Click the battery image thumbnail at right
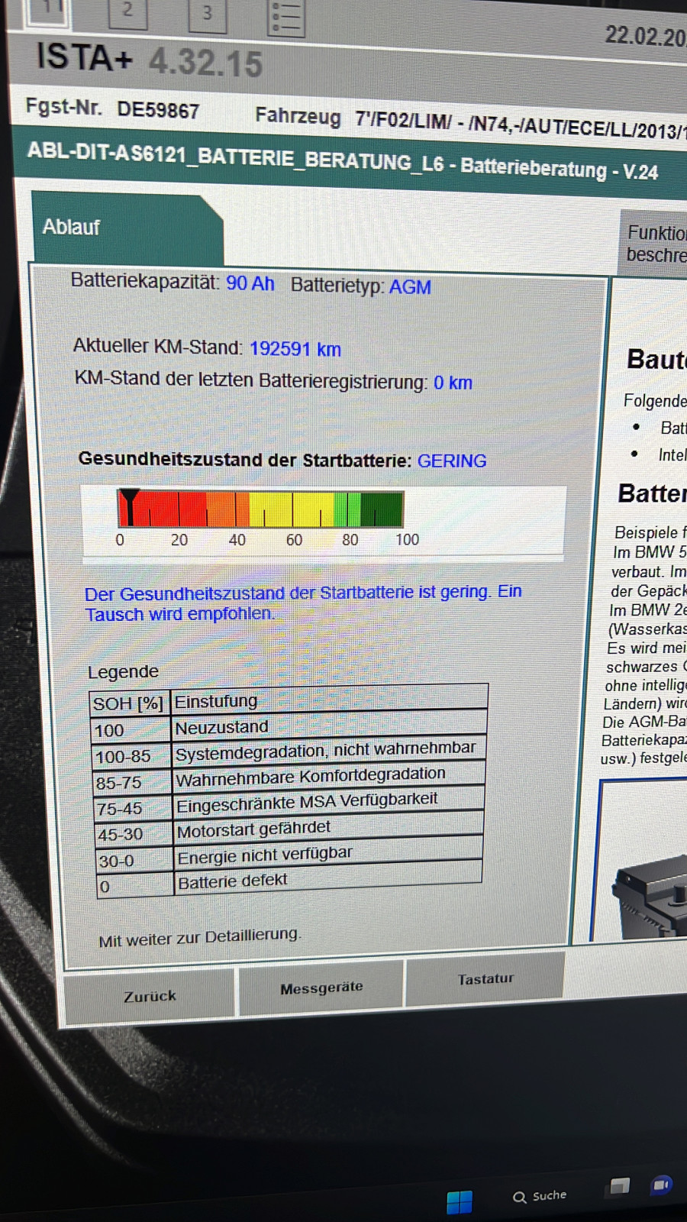 tap(649, 897)
